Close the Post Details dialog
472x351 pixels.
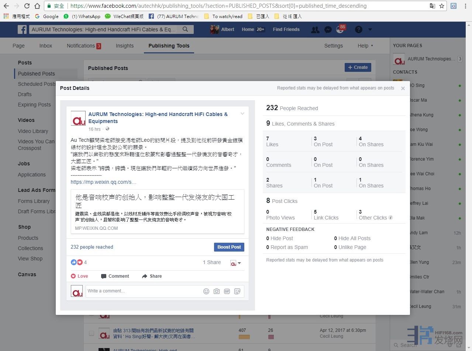click(403, 88)
